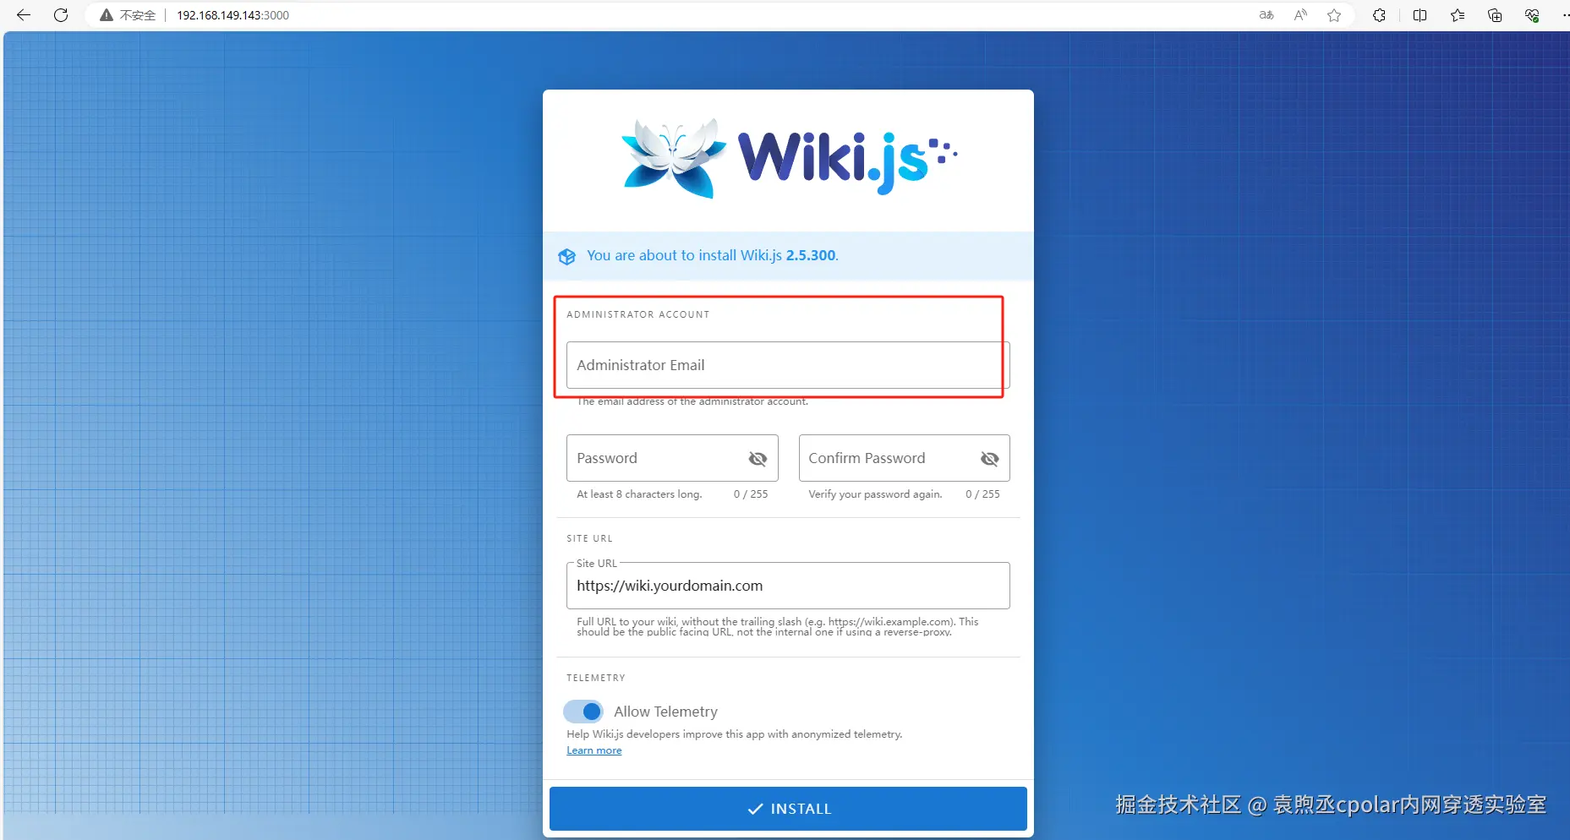Open browser extensions puzzle icon
Image resolution: width=1570 pixels, height=840 pixels.
(x=1379, y=15)
